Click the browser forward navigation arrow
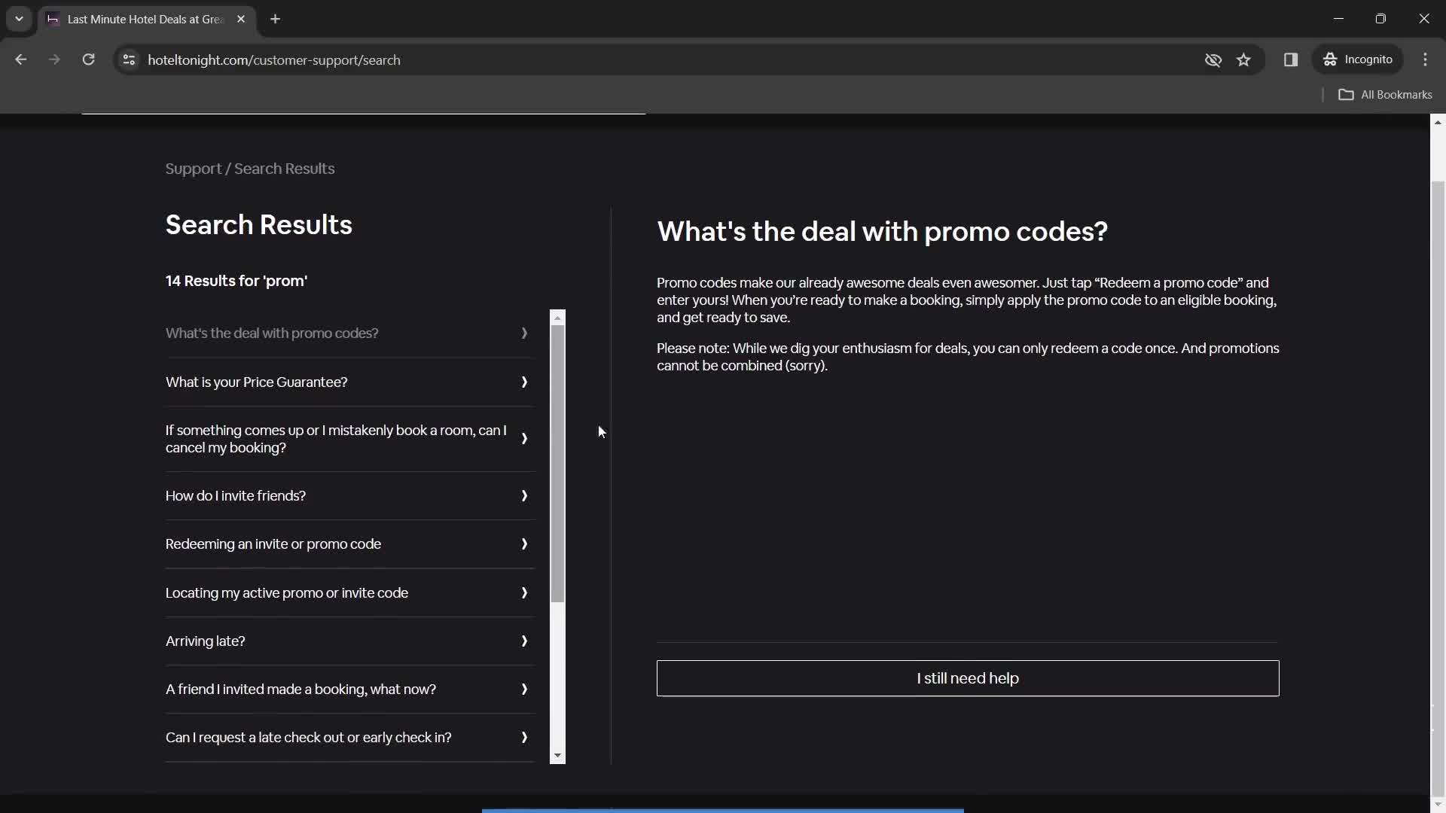 click(53, 59)
